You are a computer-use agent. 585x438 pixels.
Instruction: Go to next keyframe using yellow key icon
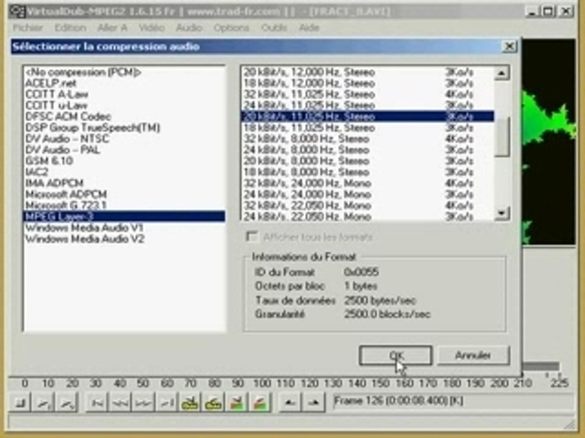click(x=213, y=403)
